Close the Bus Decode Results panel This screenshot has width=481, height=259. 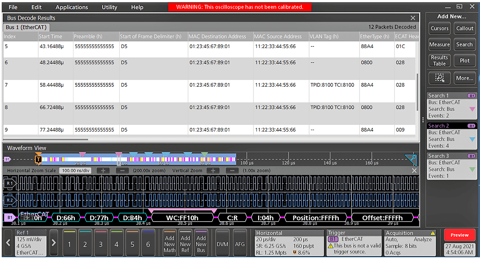pos(413,18)
